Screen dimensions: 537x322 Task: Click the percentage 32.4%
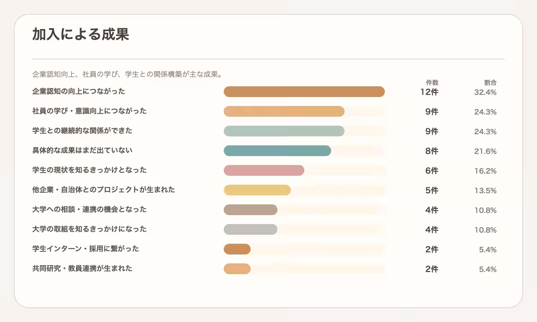(486, 93)
